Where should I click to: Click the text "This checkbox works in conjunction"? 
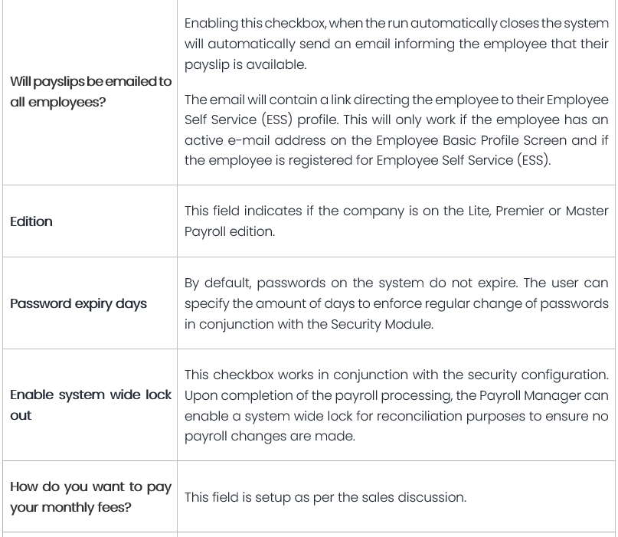click(x=396, y=405)
